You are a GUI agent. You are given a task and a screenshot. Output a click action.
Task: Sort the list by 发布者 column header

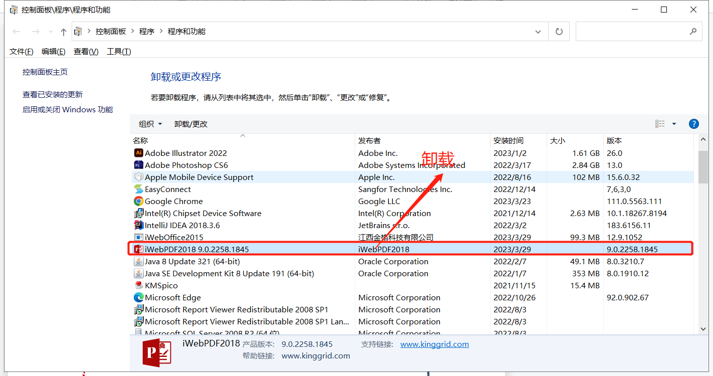422,141
